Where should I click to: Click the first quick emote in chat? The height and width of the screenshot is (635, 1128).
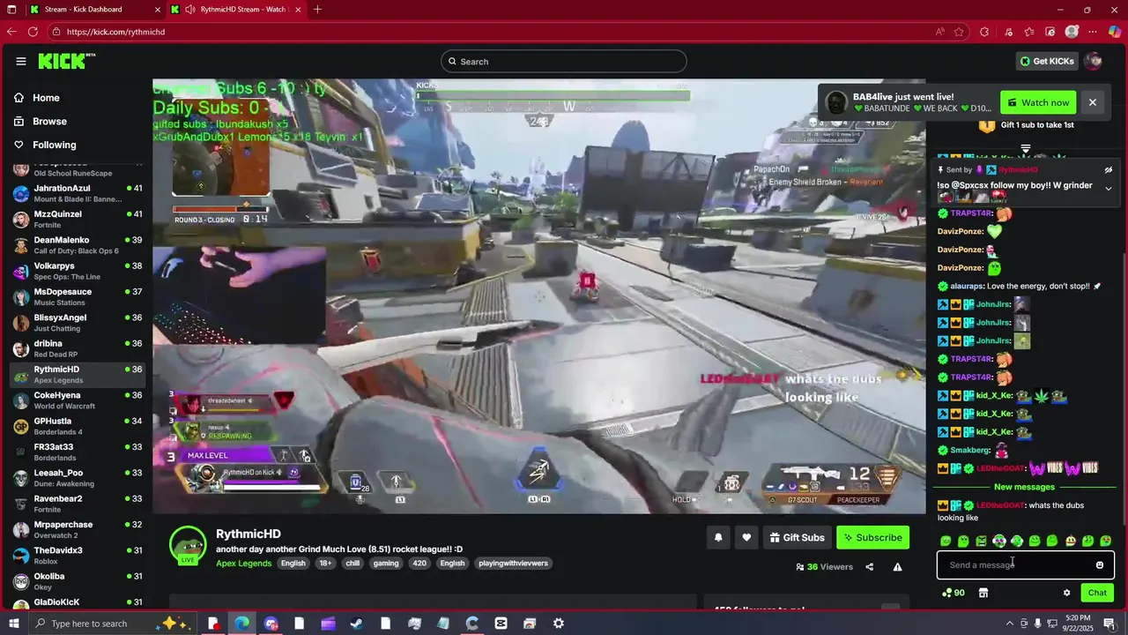[946, 541]
